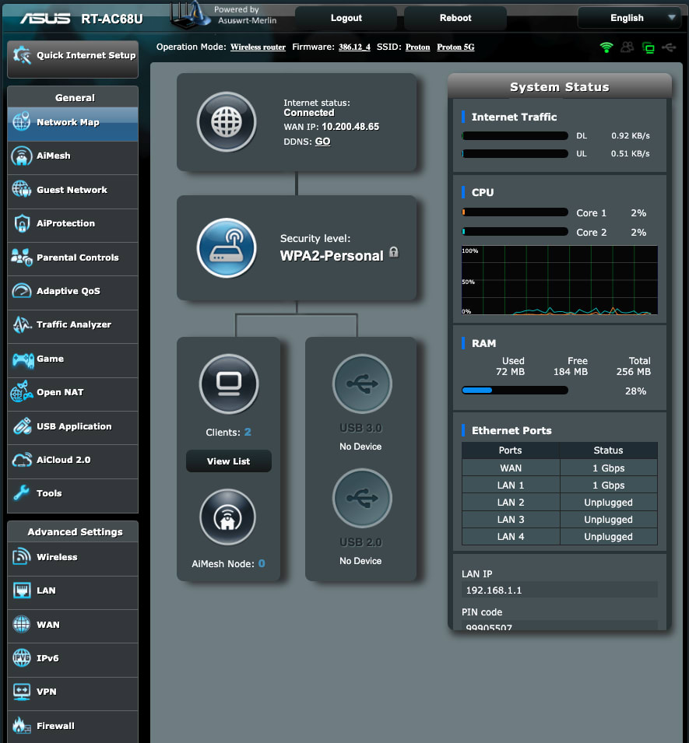The height and width of the screenshot is (743, 689).
Task: Open the WAN settings page
Action: coord(72,625)
